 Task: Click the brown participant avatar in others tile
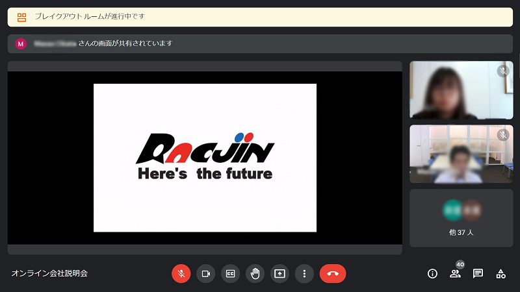471,210
